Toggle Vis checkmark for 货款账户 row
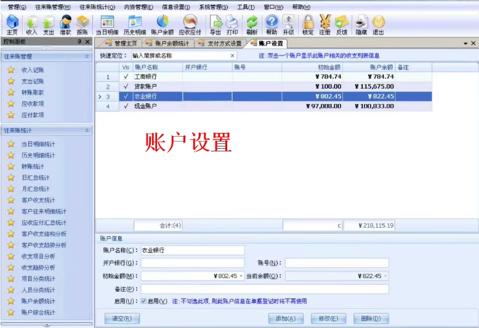The height and width of the screenshot is (328, 479). point(126,86)
